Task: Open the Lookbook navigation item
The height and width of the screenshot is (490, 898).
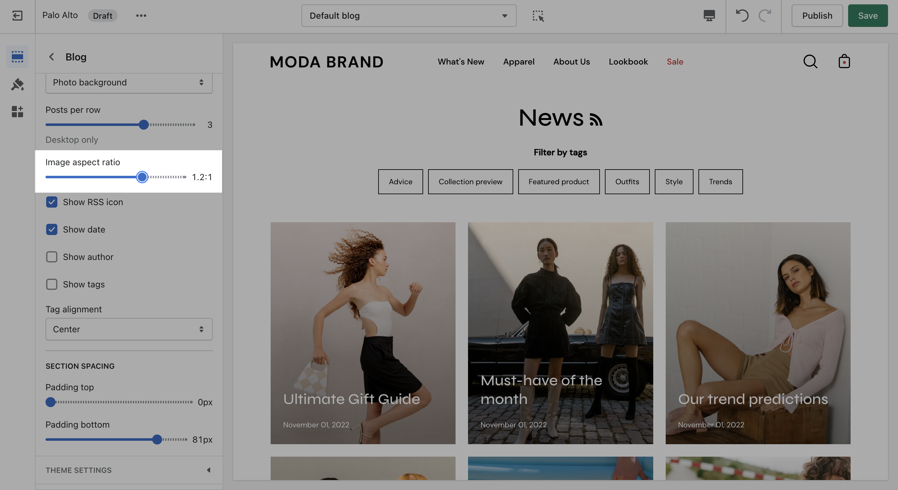Action: 628,62
